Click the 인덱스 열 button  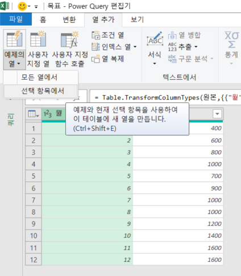(x=111, y=47)
